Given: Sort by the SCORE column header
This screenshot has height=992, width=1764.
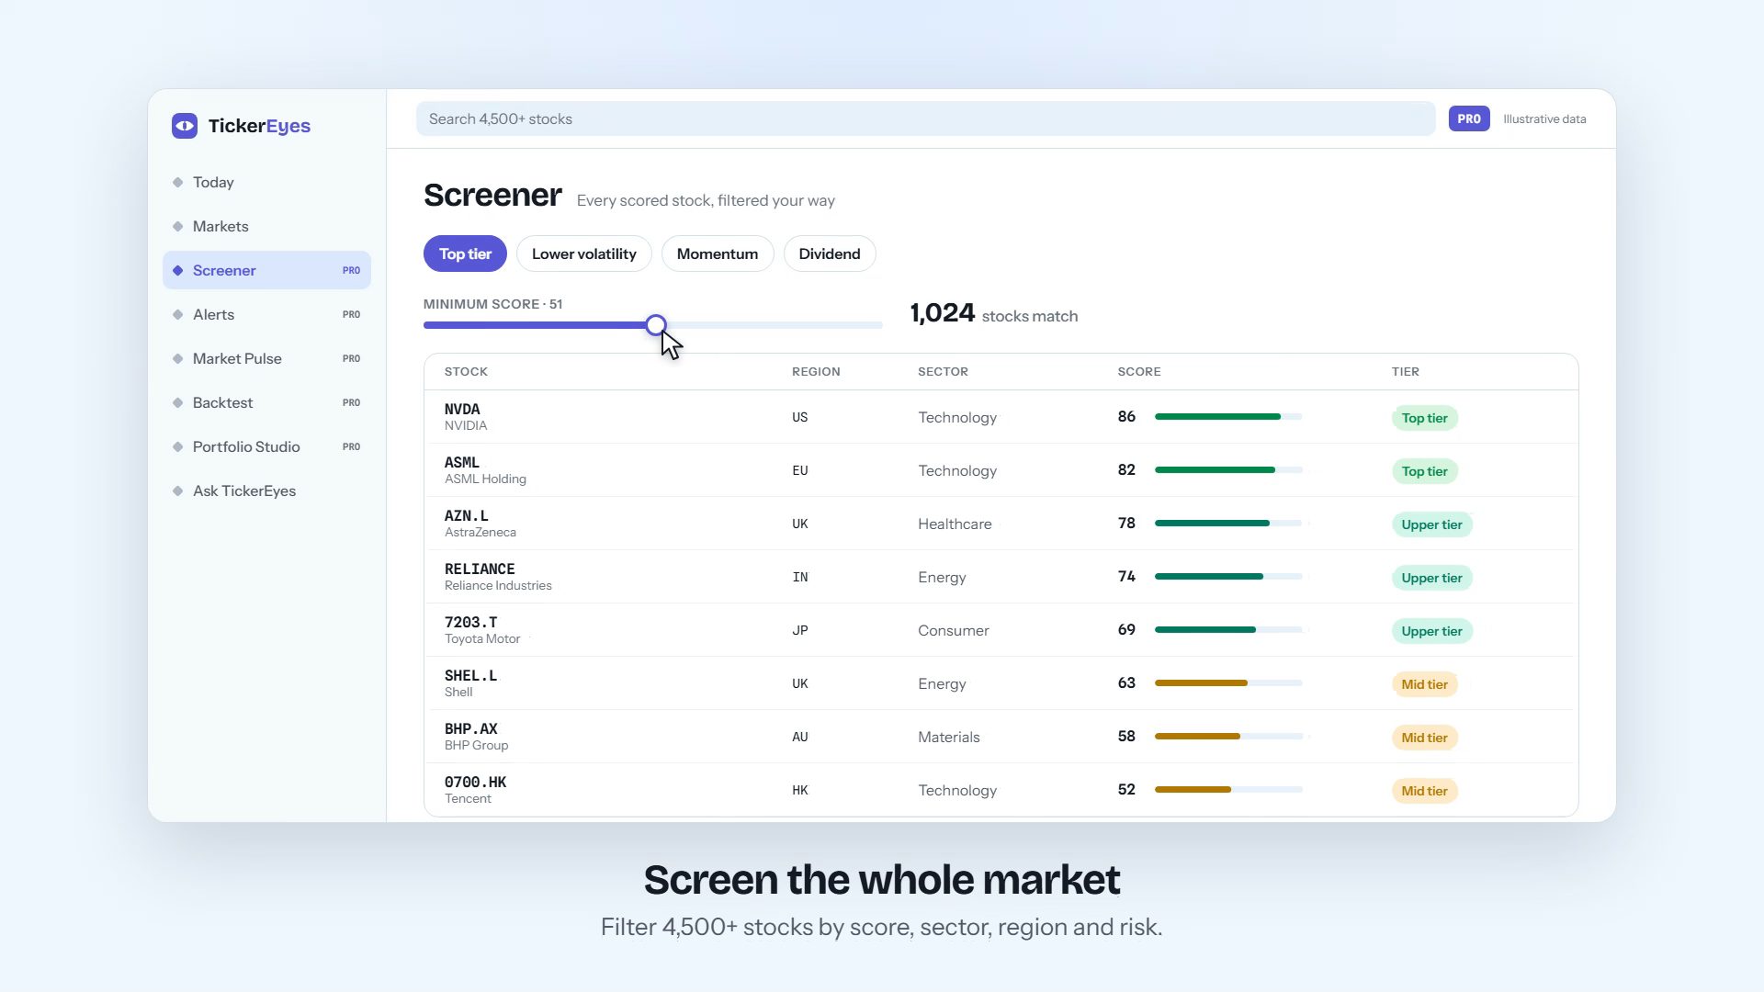Looking at the screenshot, I should [x=1139, y=371].
